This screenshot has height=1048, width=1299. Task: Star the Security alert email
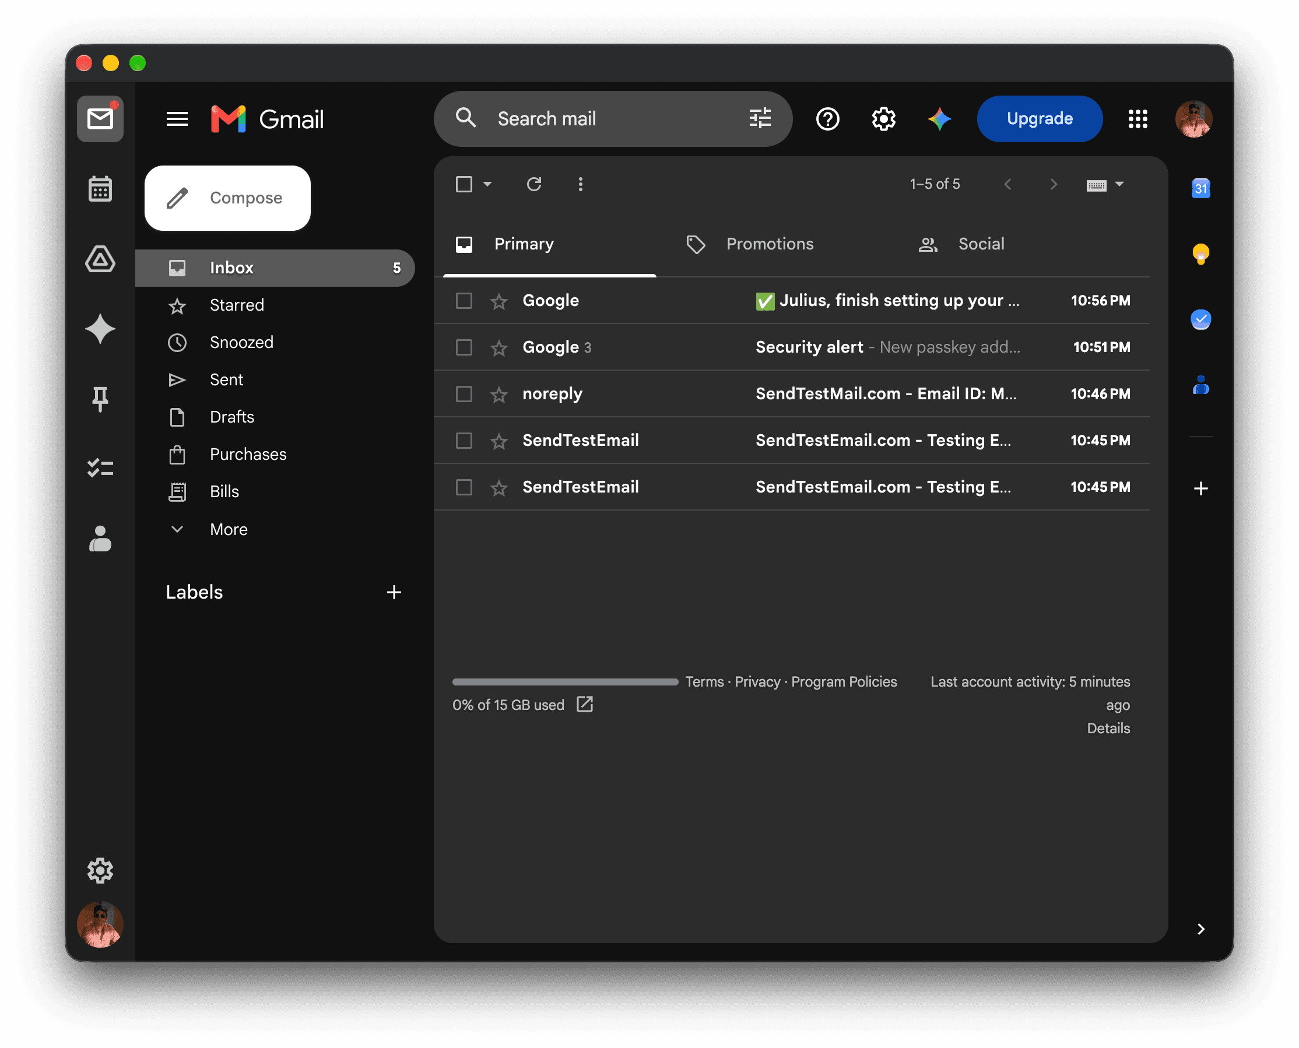tap(499, 348)
